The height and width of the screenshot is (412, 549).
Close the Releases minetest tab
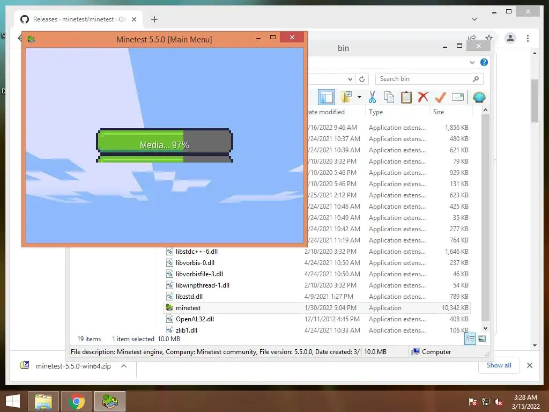click(133, 19)
